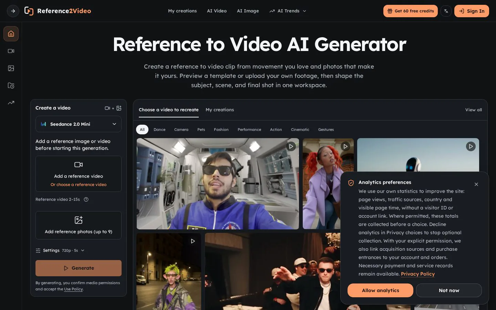This screenshot has width=496, height=310.
Task: Expand the sidebar with arrow button
Action: pos(13,11)
